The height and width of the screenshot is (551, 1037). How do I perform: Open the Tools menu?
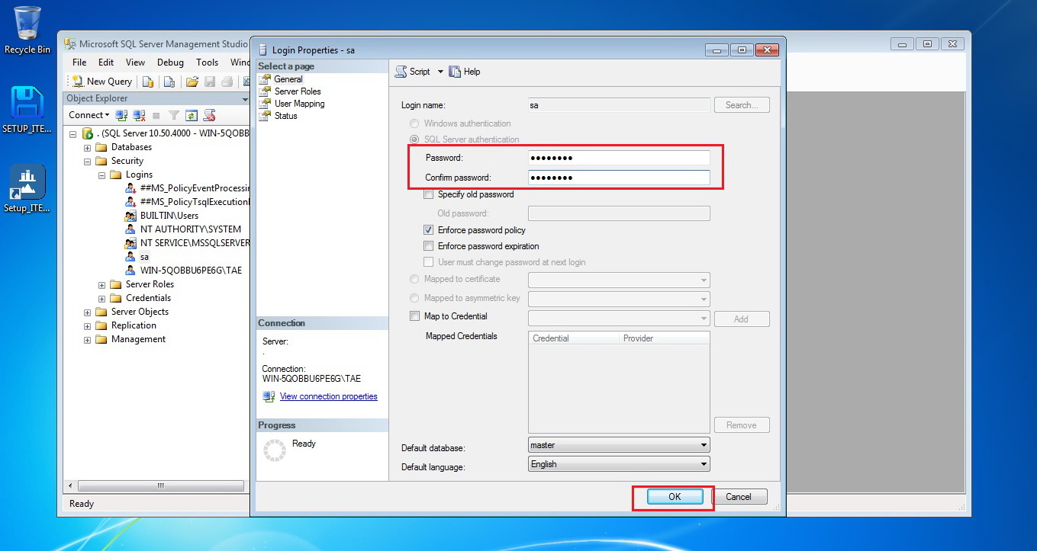click(x=207, y=62)
